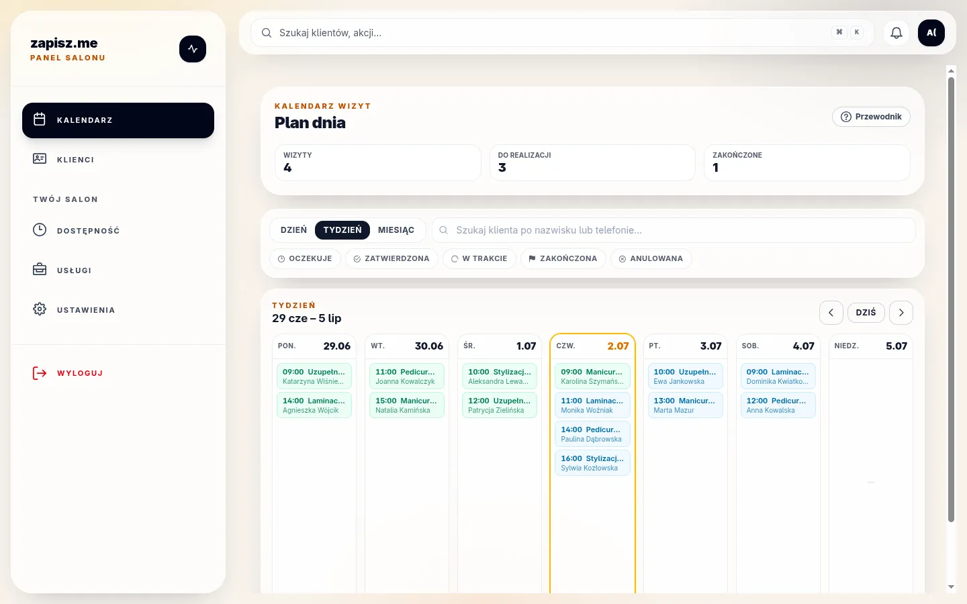Switch to Dzień view tab

pos(293,230)
